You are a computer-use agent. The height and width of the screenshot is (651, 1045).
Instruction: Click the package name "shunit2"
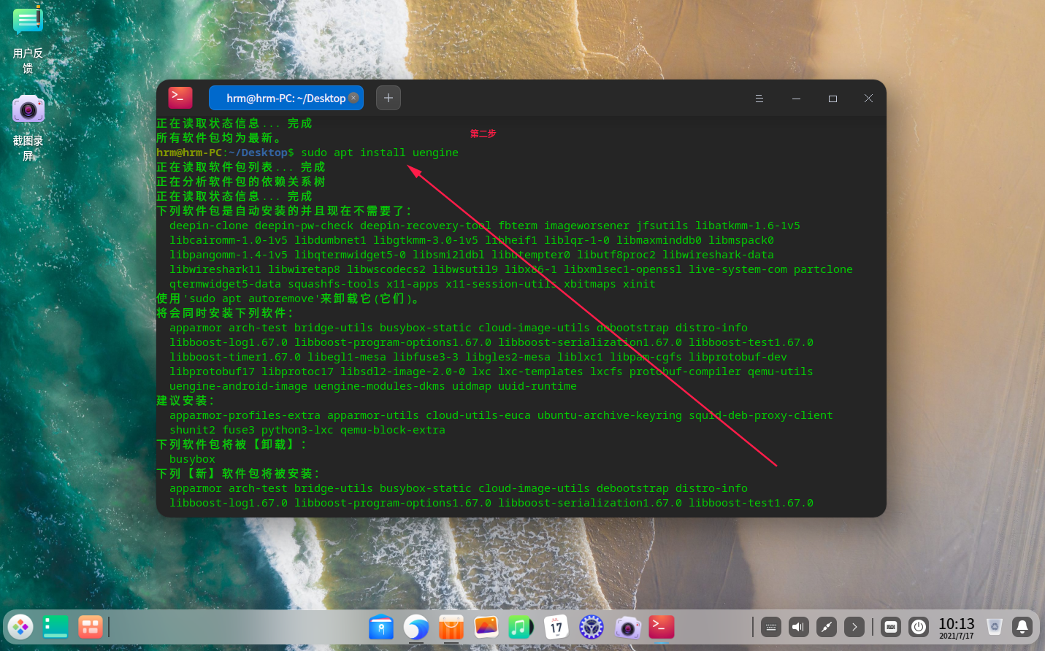coord(193,430)
